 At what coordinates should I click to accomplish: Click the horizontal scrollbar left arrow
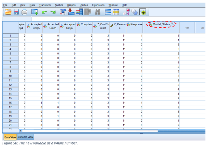[21, 131]
